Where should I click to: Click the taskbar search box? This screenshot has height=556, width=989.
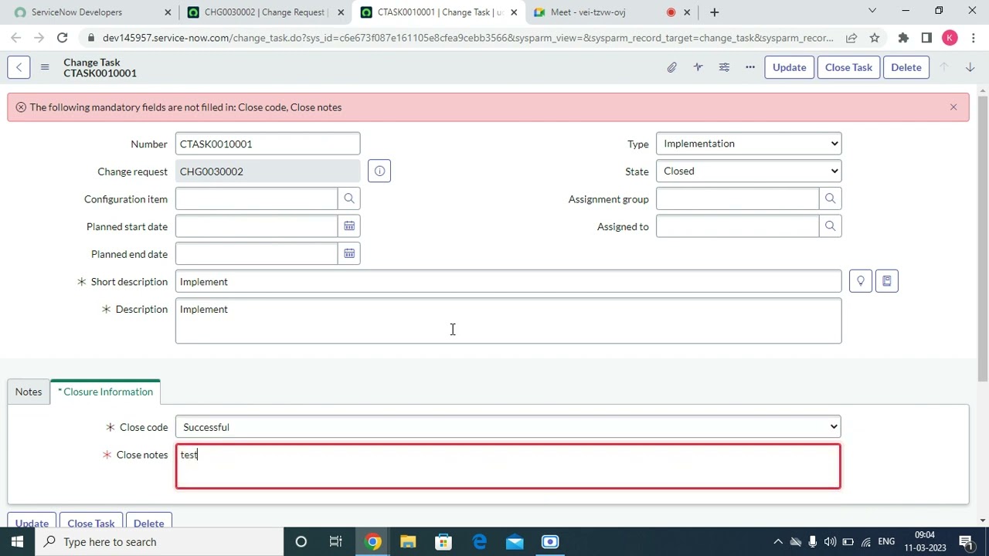(159, 542)
